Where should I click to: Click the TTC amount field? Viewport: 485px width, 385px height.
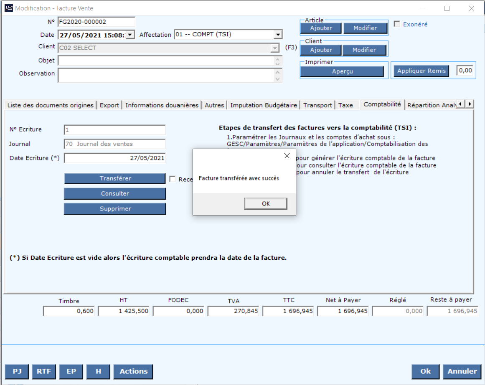pos(288,311)
